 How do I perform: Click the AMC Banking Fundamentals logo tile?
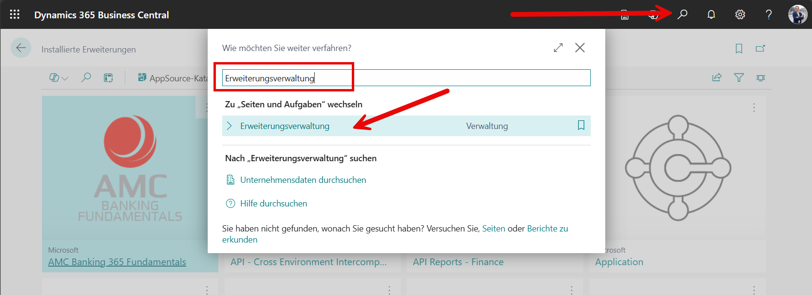pyautogui.click(x=130, y=168)
